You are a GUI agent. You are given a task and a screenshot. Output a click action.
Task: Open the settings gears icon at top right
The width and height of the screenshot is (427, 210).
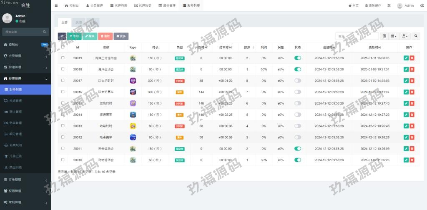(422, 6)
